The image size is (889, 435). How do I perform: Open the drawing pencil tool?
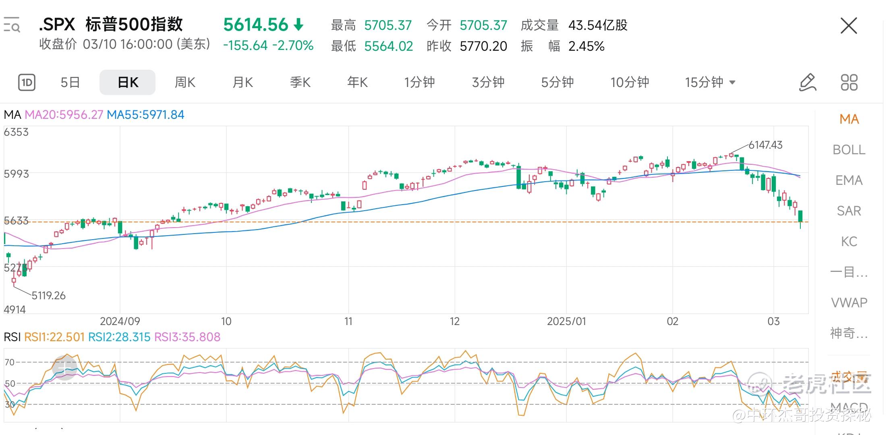(x=807, y=83)
